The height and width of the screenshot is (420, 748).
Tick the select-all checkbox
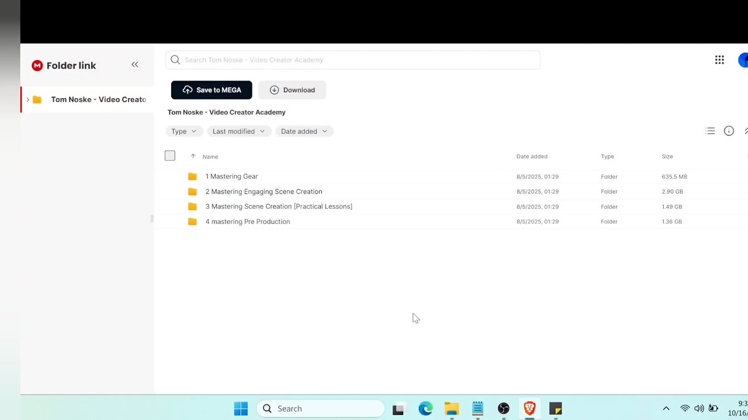coord(170,156)
